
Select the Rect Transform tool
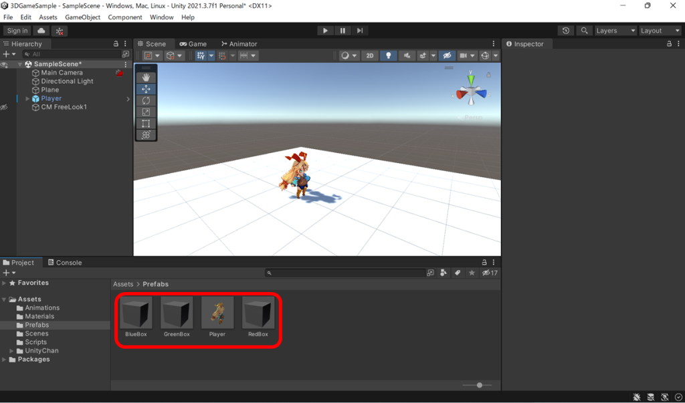[146, 123]
